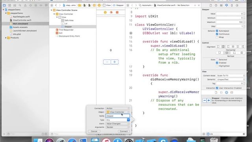
Task: Show Object library in library pane
Action: click(x=226, y=93)
